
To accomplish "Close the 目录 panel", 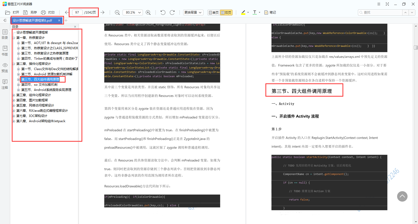I will point(75,27).
